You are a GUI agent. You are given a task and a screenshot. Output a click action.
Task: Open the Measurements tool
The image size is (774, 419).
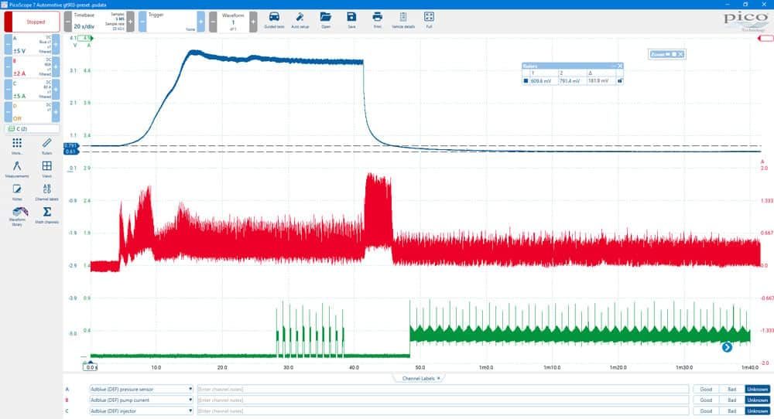pos(17,169)
